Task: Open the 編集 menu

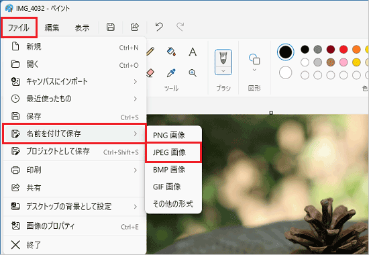Action: 52,28
